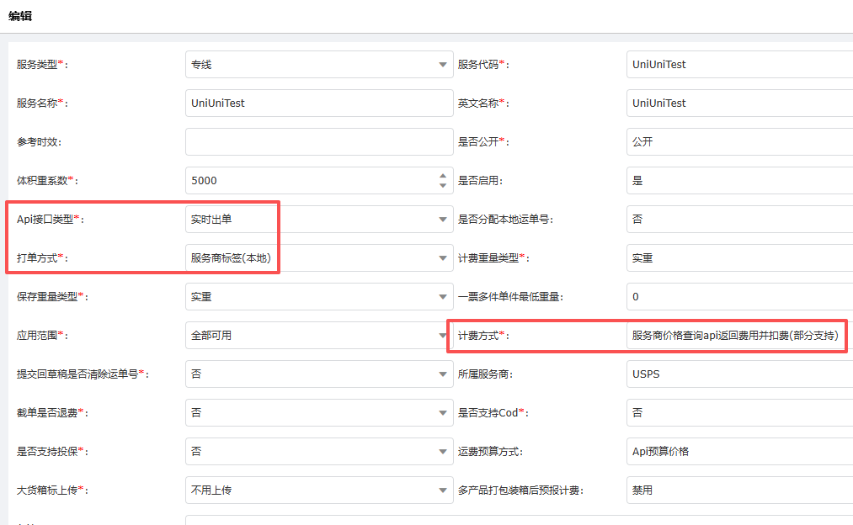Open the 打单方式 dropdown
The height and width of the screenshot is (525, 853).
click(319, 258)
